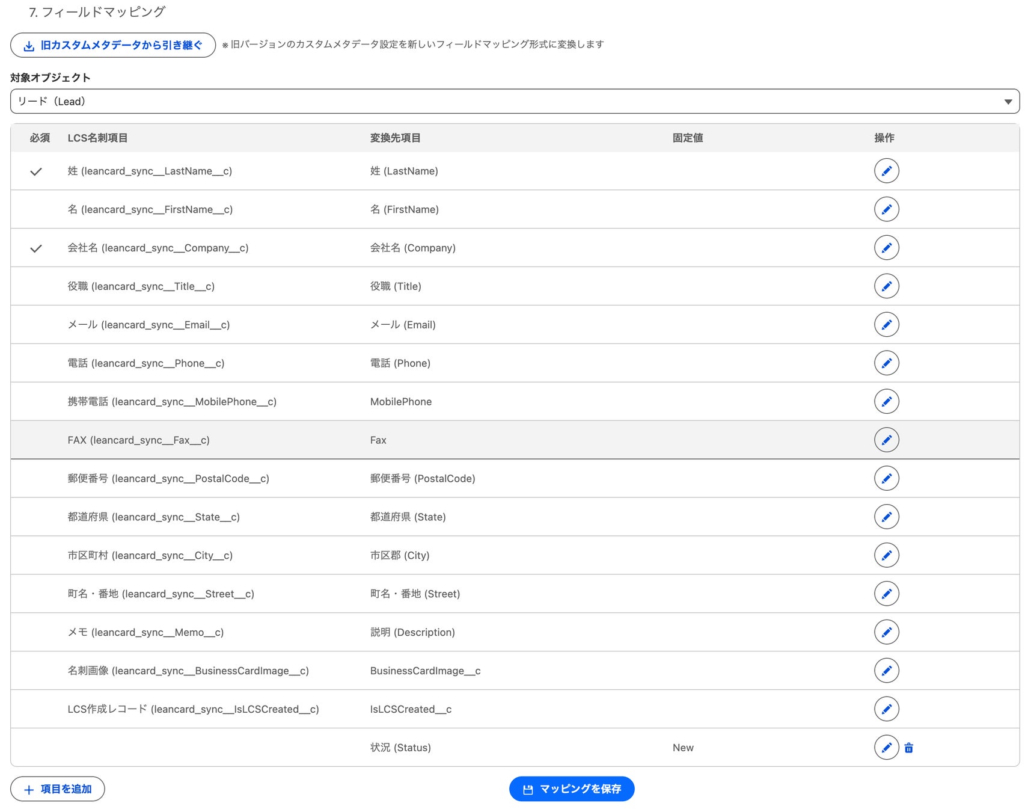1028x812 pixels.
Task: Edit the MobilePhone mapping row
Action: tap(886, 402)
